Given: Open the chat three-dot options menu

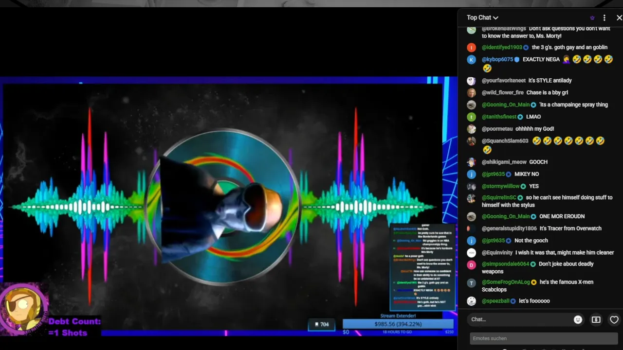Looking at the screenshot, I should click(605, 18).
